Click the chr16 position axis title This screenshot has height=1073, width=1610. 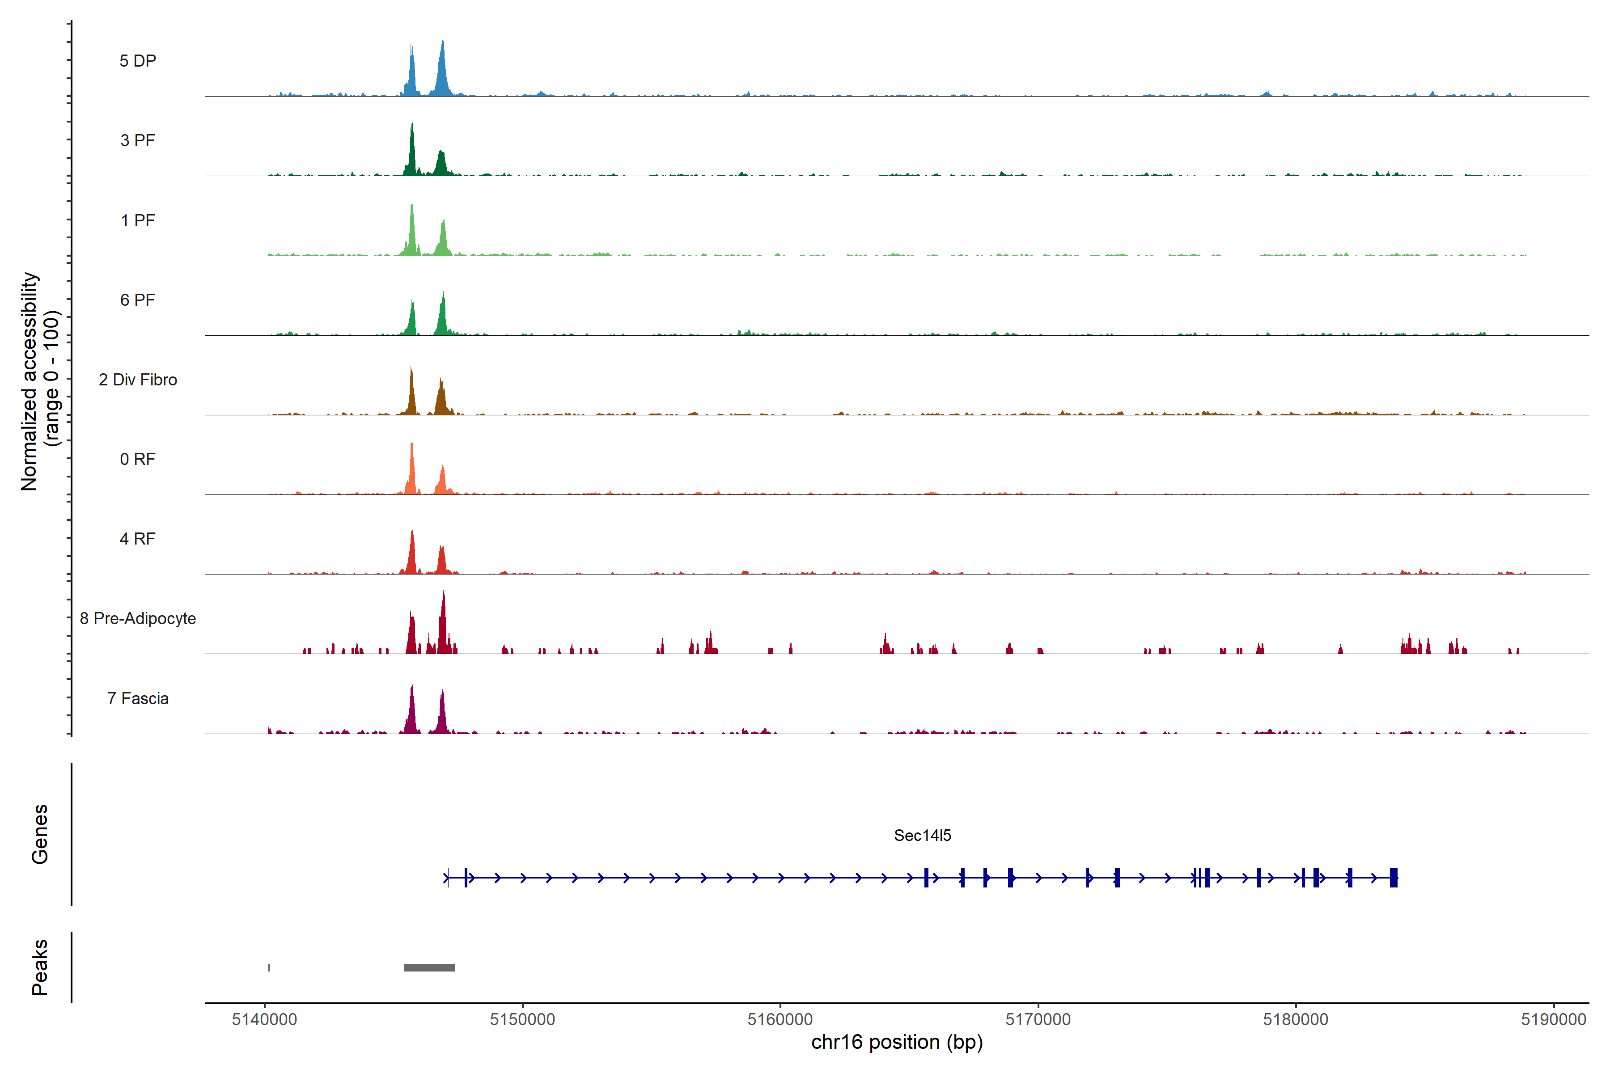coord(897,1042)
